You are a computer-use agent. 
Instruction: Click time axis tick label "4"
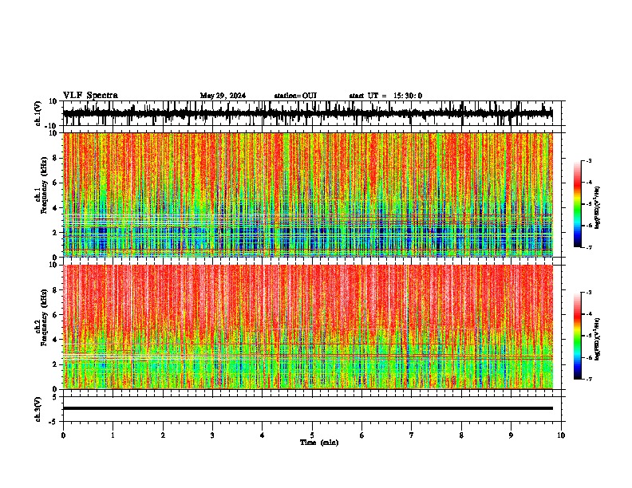click(263, 435)
